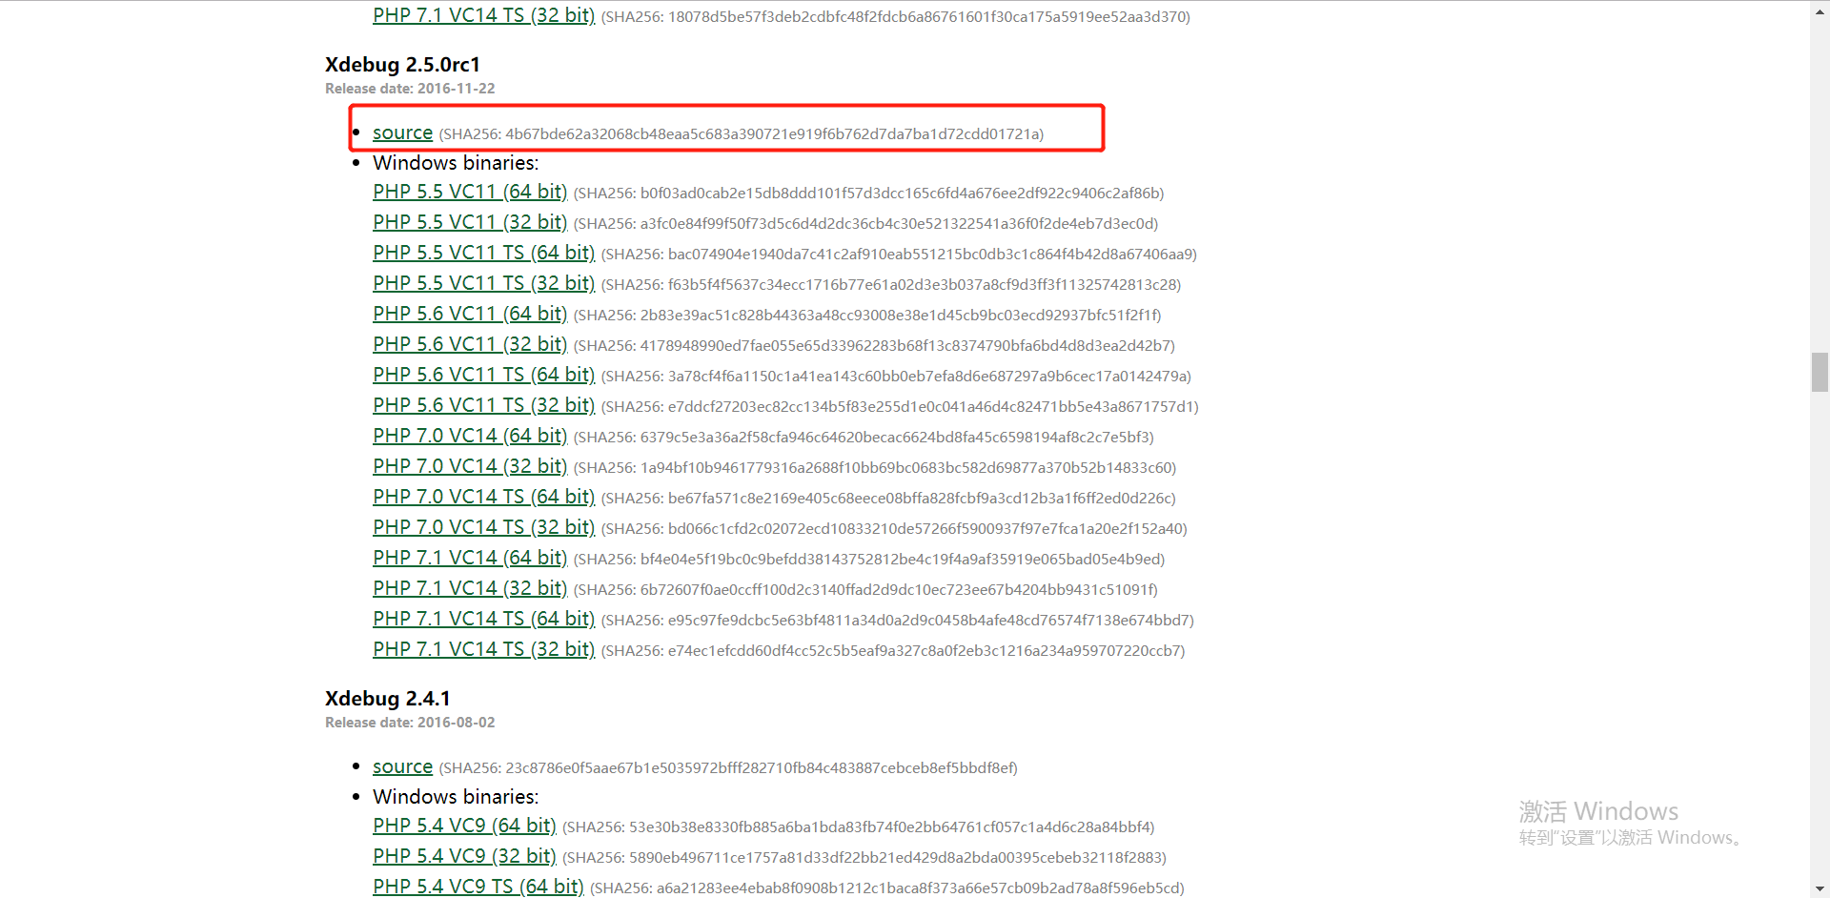Click the SHA256 hash starting e95c97fe9dc
The width and height of the screenshot is (1830, 898).
click(897, 621)
